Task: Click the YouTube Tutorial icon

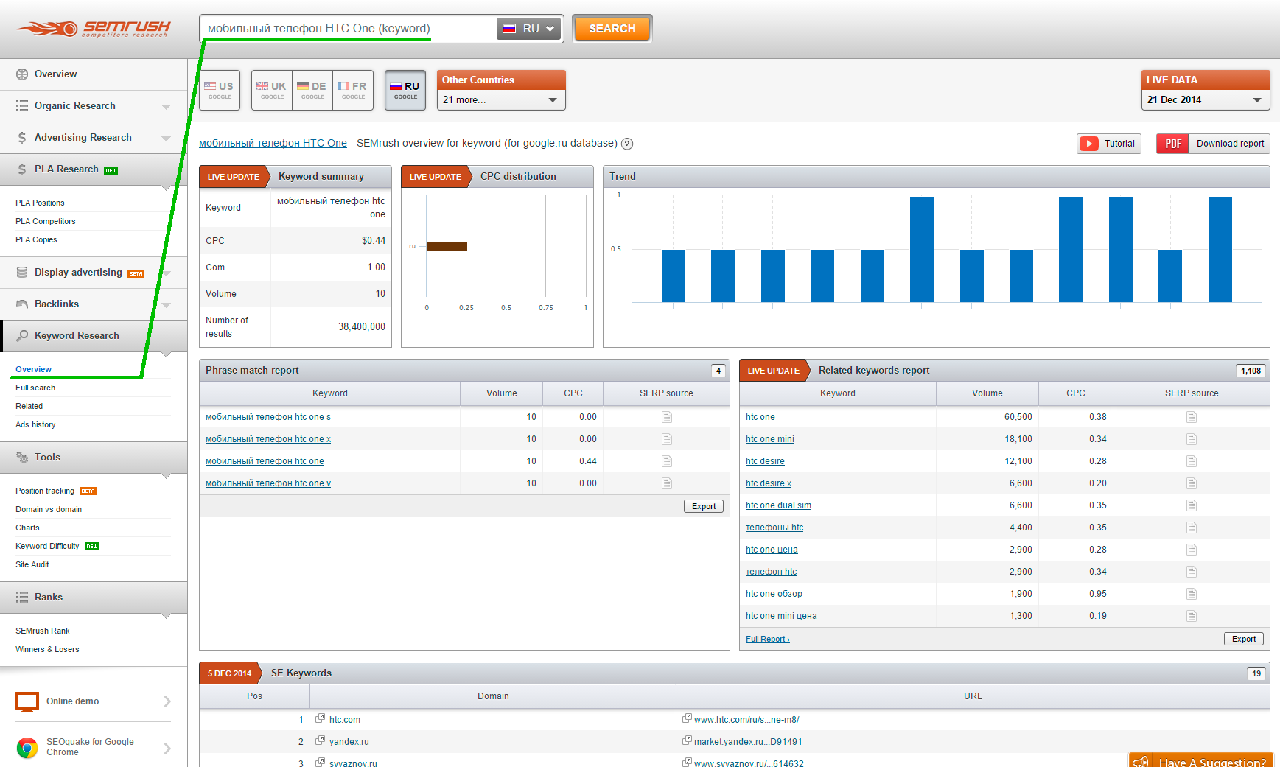Action: 1088,144
